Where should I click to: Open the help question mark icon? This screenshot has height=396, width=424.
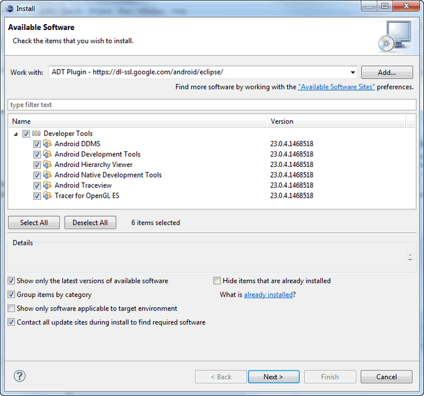point(20,376)
